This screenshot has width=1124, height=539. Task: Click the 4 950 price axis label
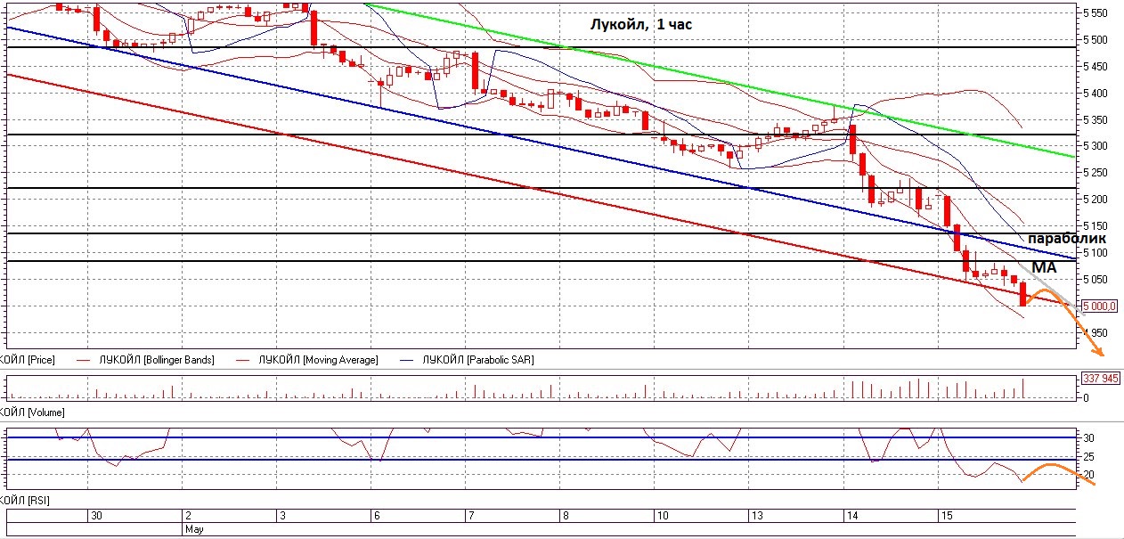(x=1094, y=332)
